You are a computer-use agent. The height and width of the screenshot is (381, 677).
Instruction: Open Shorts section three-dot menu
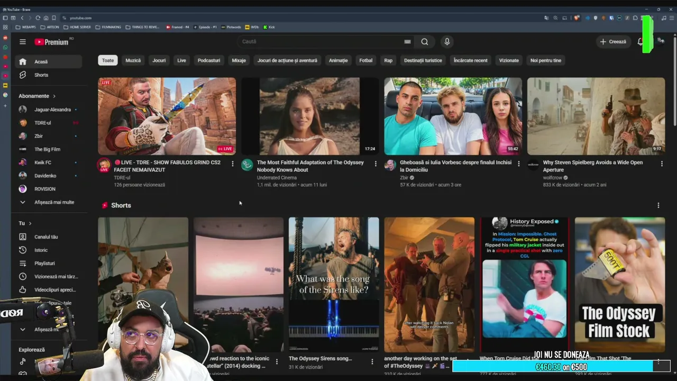click(x=658, y=205)
